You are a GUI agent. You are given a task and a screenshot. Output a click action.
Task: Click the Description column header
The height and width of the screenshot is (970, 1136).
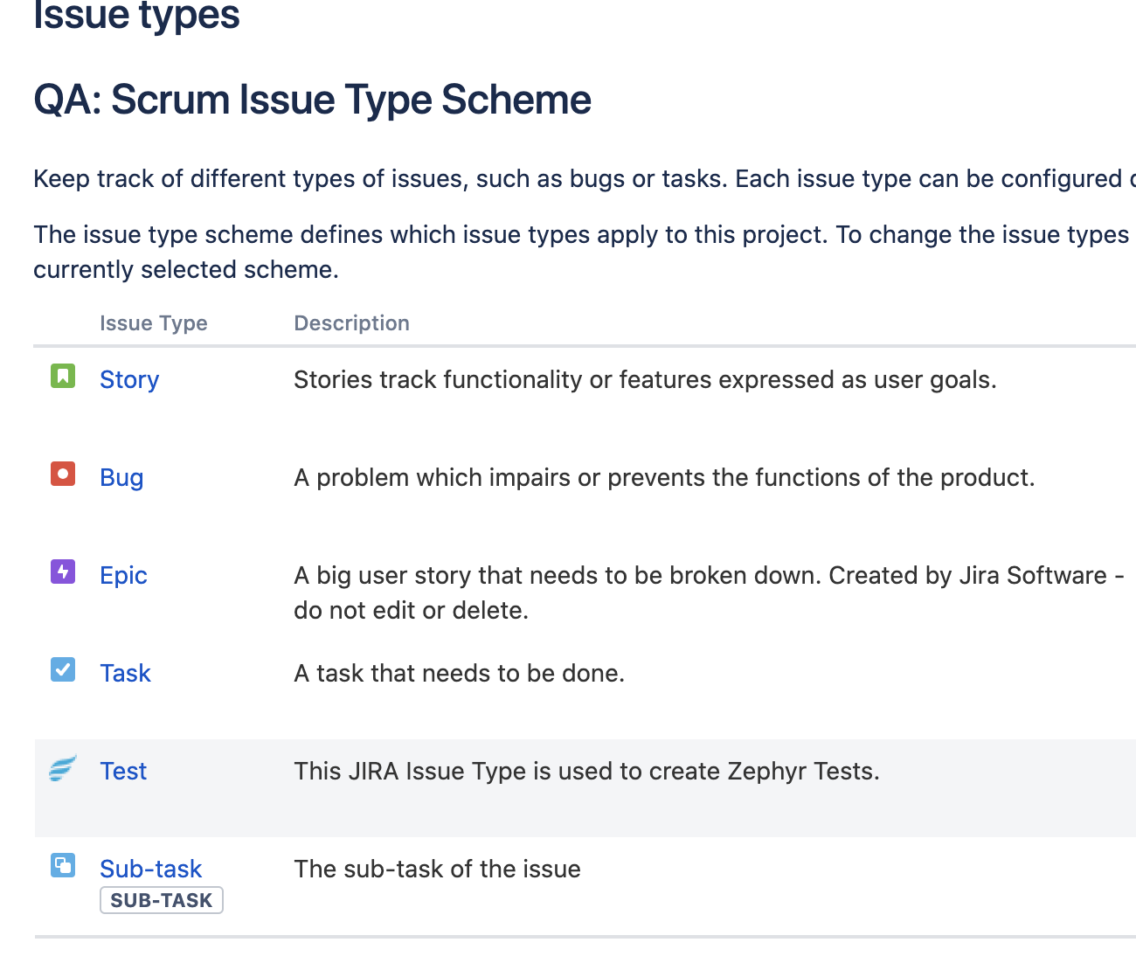(351, 323)
